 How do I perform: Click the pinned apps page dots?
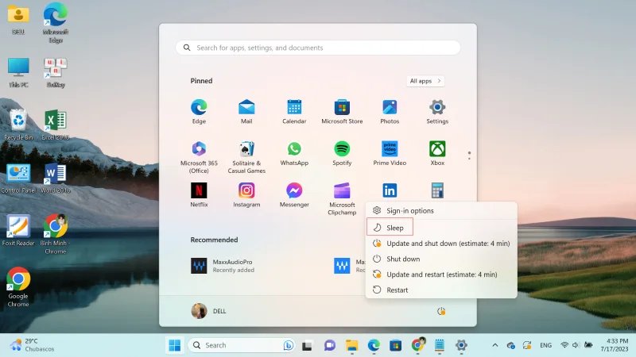click(469, 155)
